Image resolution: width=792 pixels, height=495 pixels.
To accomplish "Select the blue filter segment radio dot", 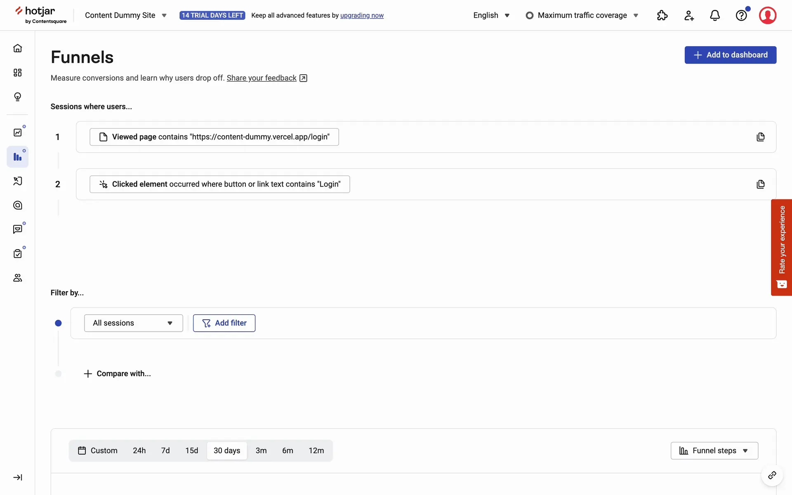I will click(58, 323).
